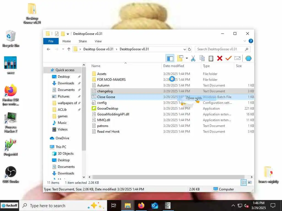Click the Start button labeled fuckoff
Screen dimensions: 282x211
click(10, 206)
